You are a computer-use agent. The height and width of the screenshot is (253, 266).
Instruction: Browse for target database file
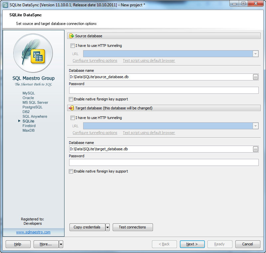tap(255, 149)
